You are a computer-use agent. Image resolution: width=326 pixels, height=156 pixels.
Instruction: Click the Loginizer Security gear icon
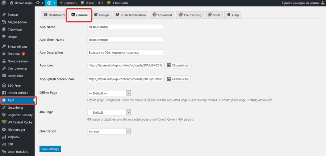tap(4, 115)
